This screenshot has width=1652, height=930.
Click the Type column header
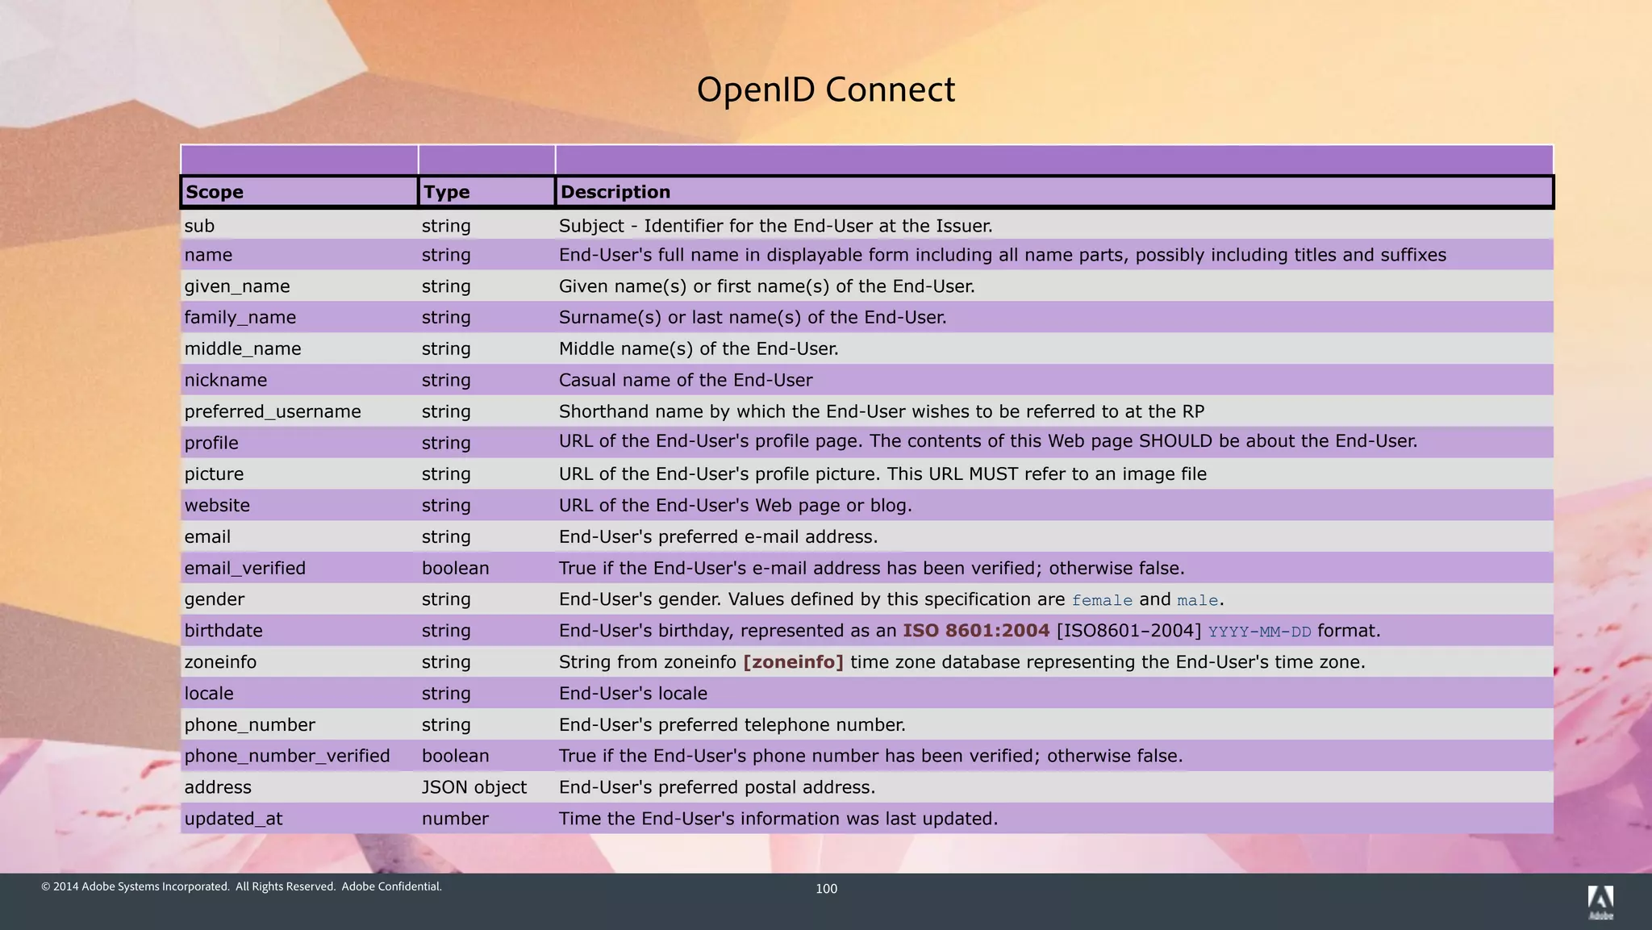[x=447, y=192]
